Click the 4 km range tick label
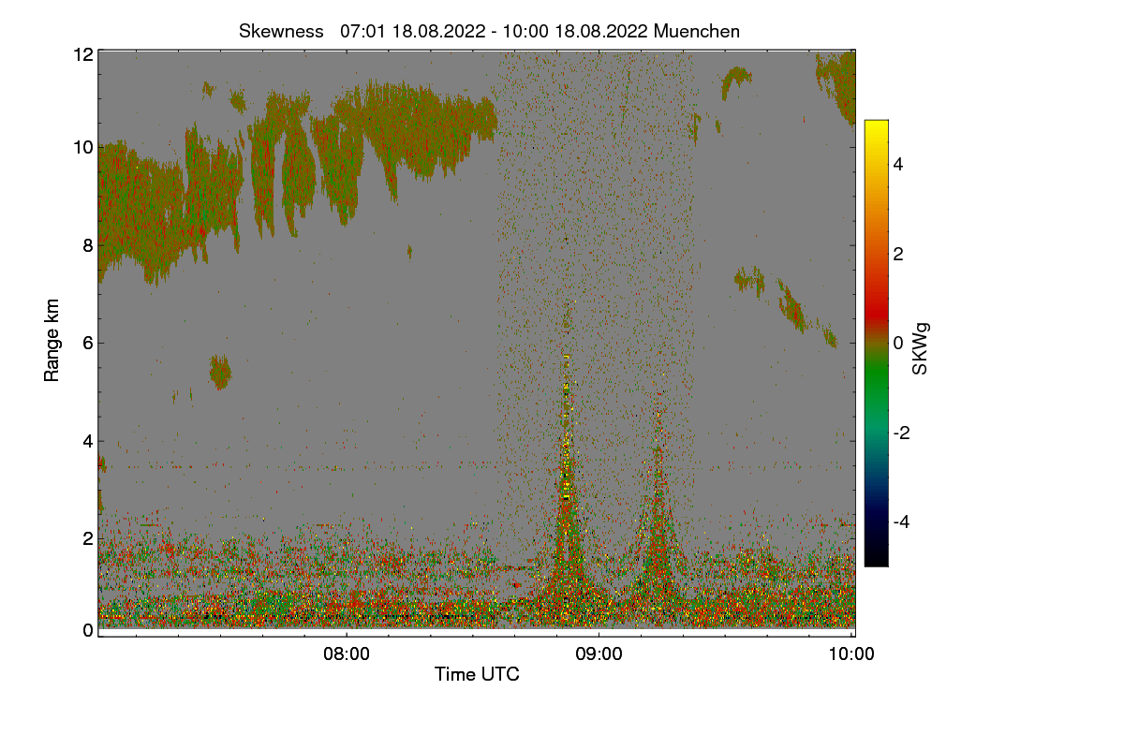The width and height of the screenshot is (1124, 749). click(87, 440)
